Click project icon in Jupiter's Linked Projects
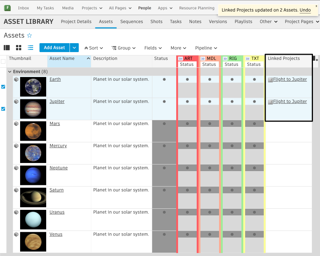Image resolution: width=320 pixels, height=256 pixels. (x=270, y=102)
